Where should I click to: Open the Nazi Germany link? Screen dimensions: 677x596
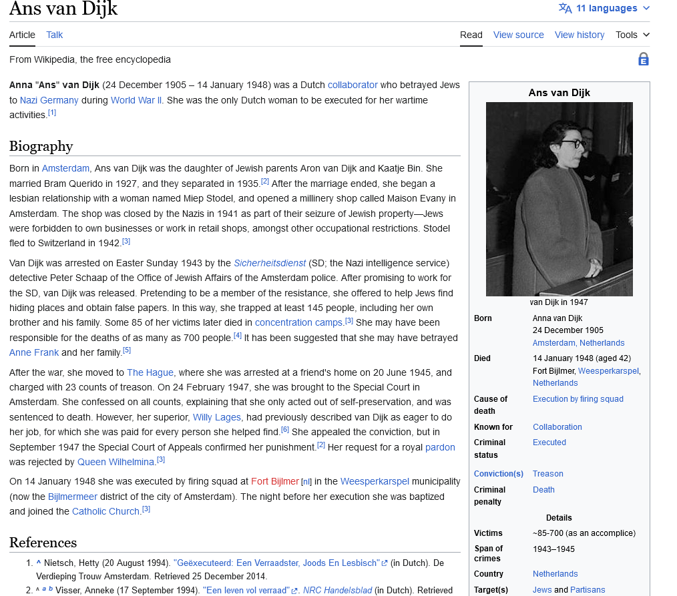(49, 100)
